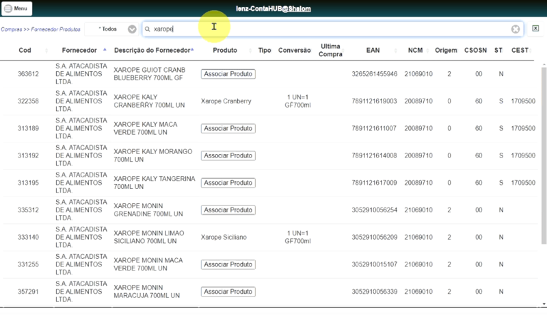
Task: Sort by Cod column
Action: tap(25, 50)
